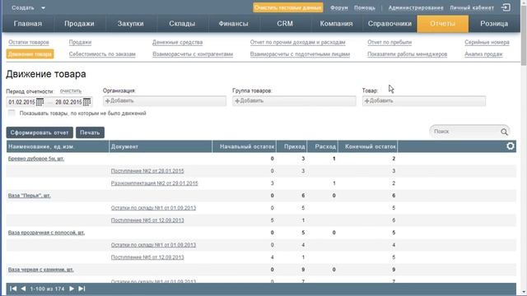The height and width of the screenshot is (296, 527).
Task: Open document Разукомплектация №2 от 29.01.2015
Action: [x=155, y=183]
